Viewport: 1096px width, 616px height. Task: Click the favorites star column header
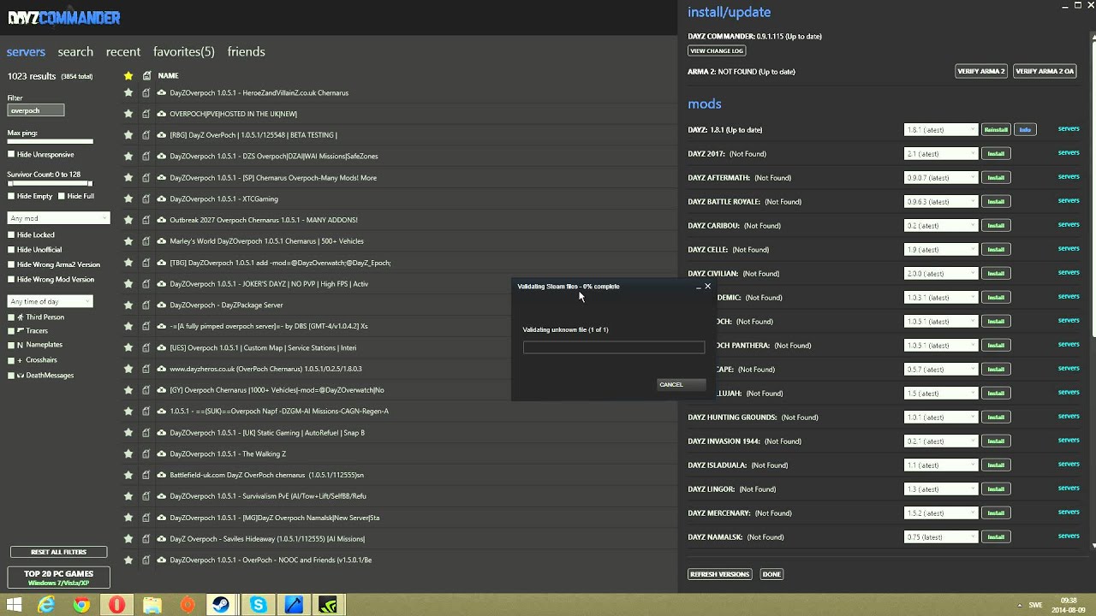(128, 75)
